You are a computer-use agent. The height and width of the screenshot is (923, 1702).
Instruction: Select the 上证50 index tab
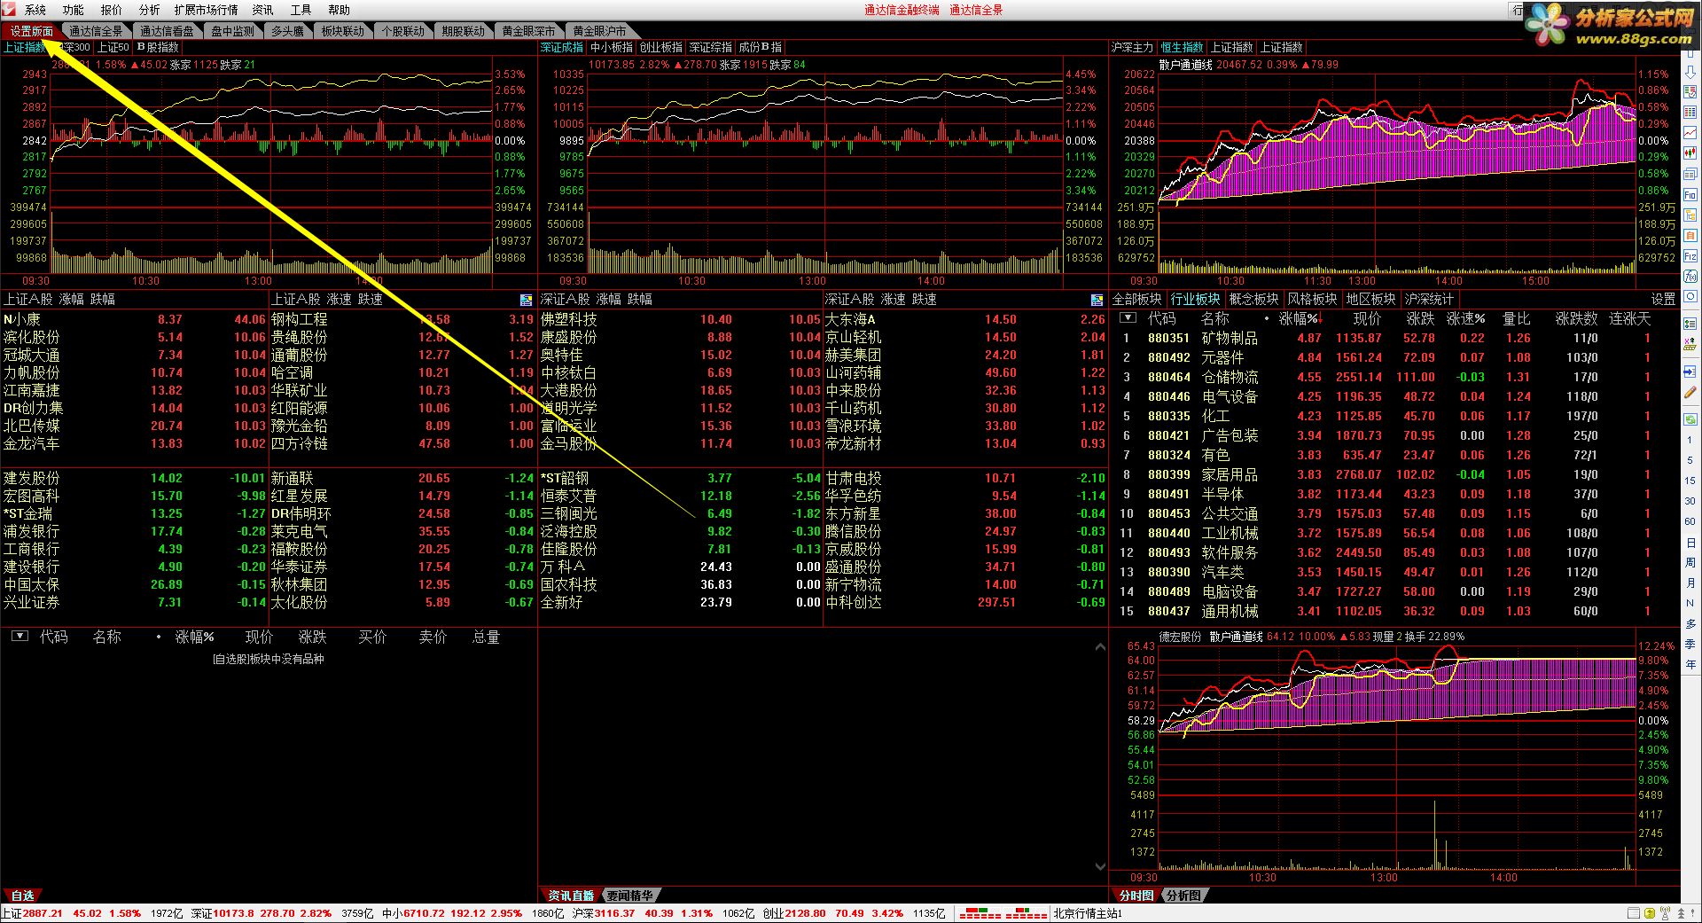[x=113, y=47]
